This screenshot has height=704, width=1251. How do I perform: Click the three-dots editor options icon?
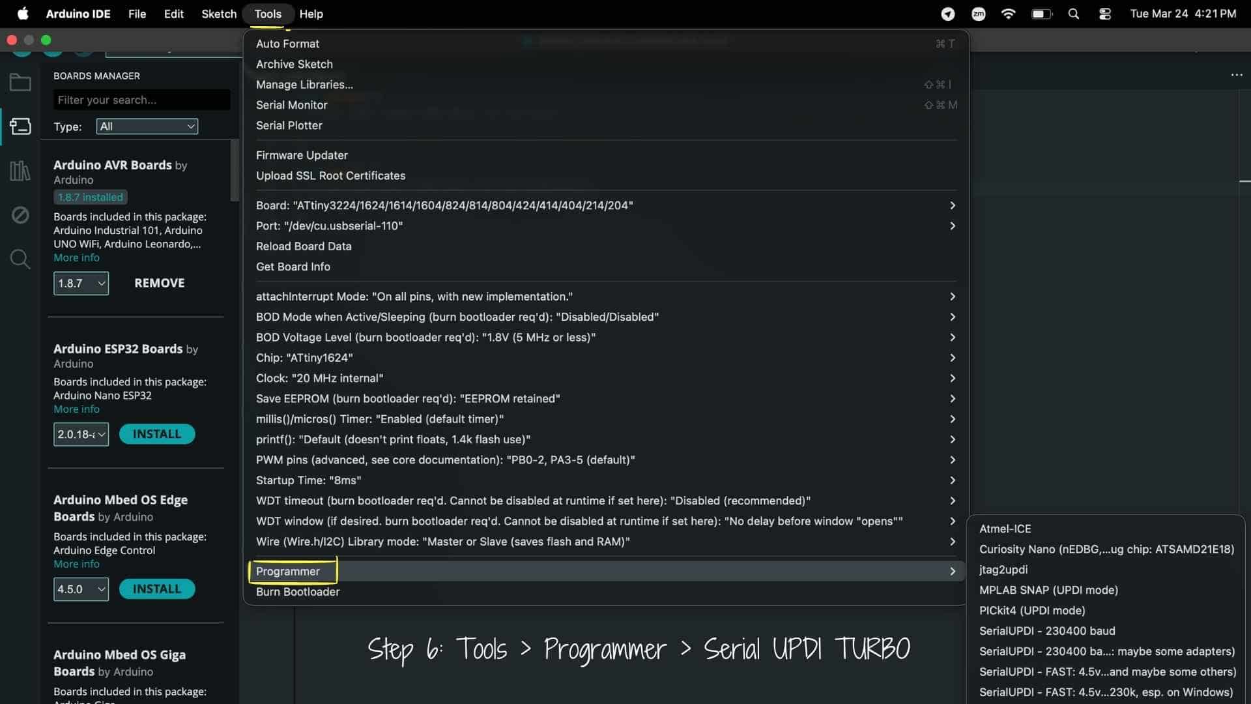tap(1236, 75)
